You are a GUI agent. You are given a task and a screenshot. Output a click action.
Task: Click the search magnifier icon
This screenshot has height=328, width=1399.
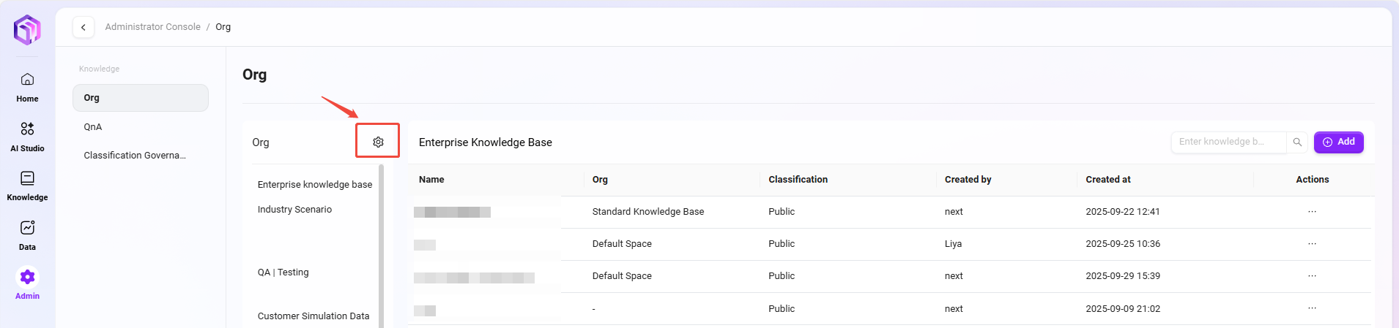click(1297, 142)
